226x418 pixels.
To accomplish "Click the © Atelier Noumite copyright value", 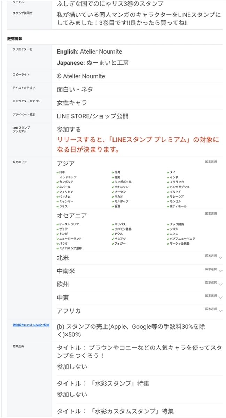I will point(81,76).
